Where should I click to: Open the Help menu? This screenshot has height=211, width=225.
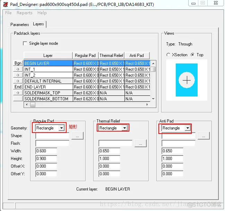[x=42, y=13]
